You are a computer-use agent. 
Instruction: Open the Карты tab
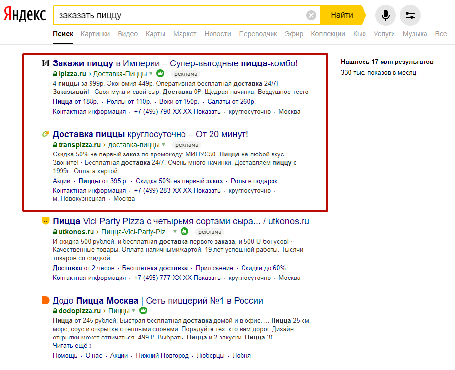click(155, 34)
